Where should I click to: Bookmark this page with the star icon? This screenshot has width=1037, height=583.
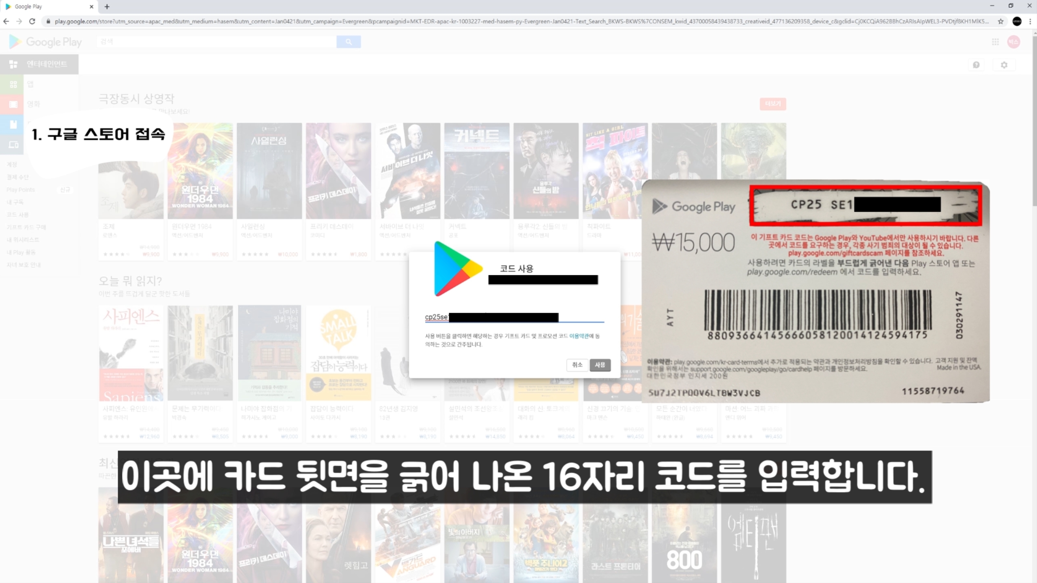tap(1000, 21)
